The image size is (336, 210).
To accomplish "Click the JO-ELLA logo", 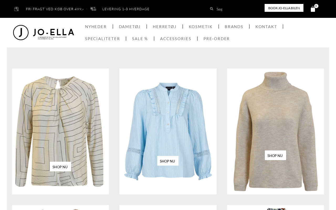I will coord(44,33).
